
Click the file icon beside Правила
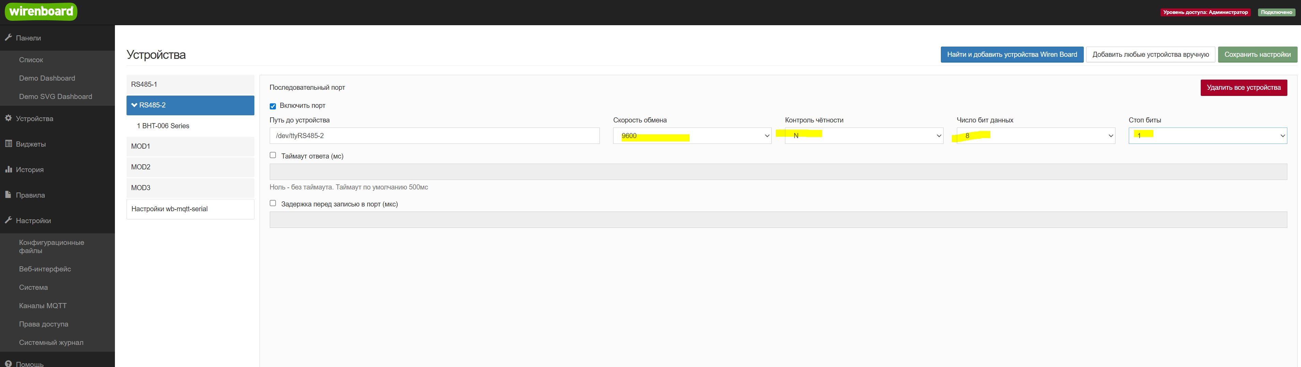pos(8,195)
